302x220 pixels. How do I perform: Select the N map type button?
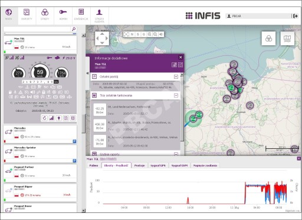pos(132,34)
